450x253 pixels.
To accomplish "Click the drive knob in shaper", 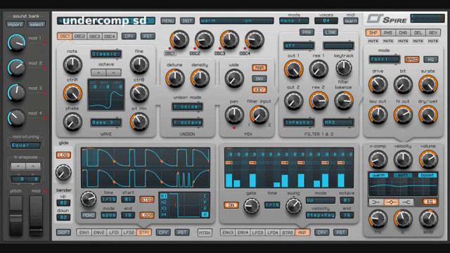I will pos(378,84).
